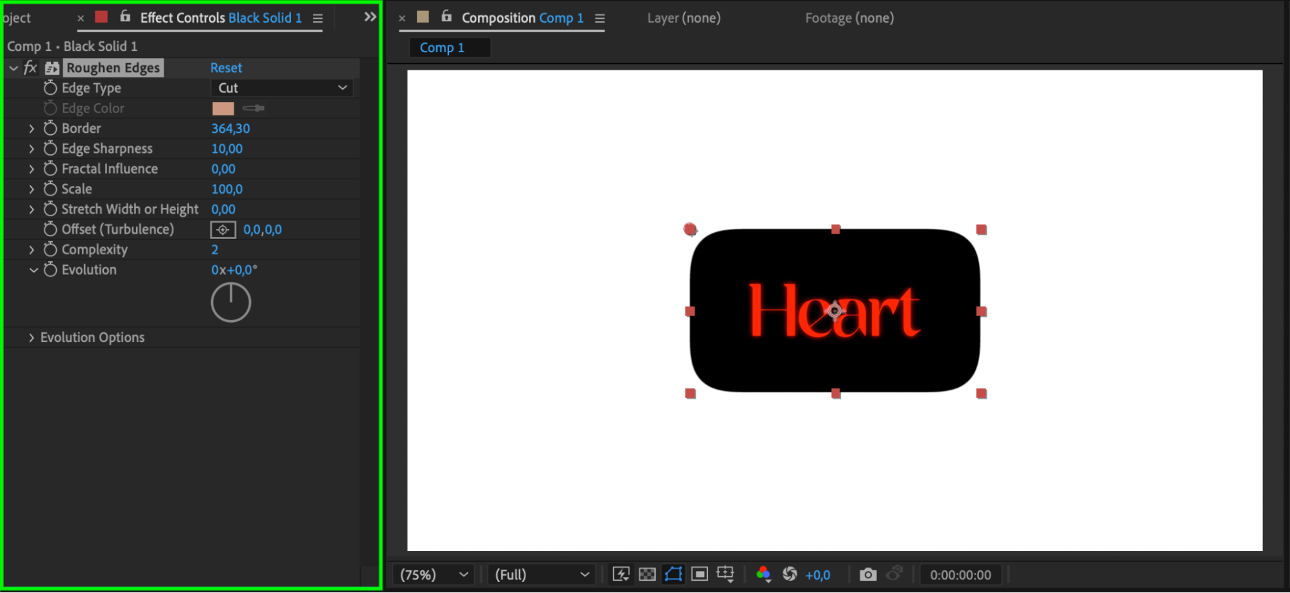
Task: Click the Evolution angle dial
Action: [x=230, y=302]
